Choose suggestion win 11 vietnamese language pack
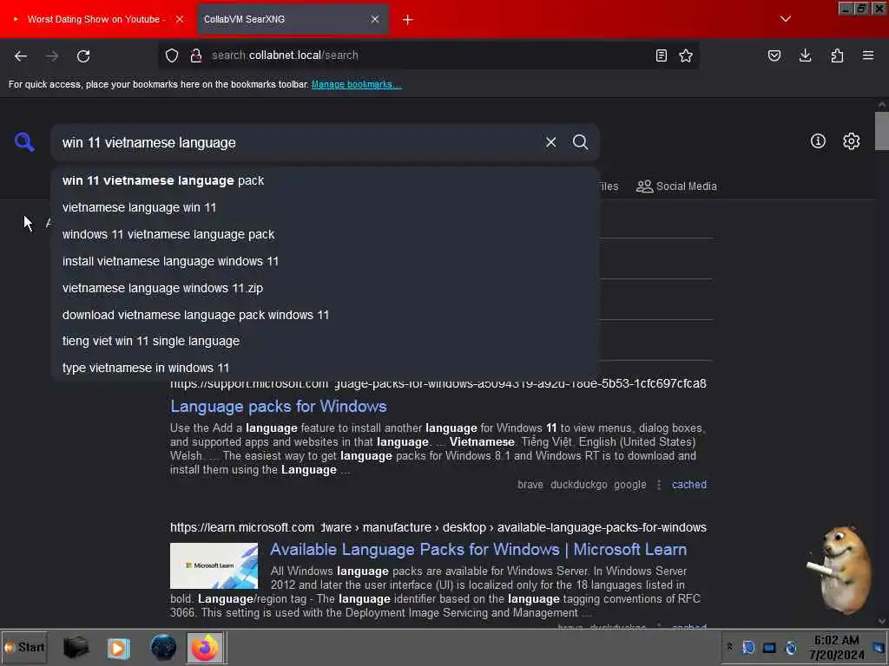889x666 pixels. [326, 180]
